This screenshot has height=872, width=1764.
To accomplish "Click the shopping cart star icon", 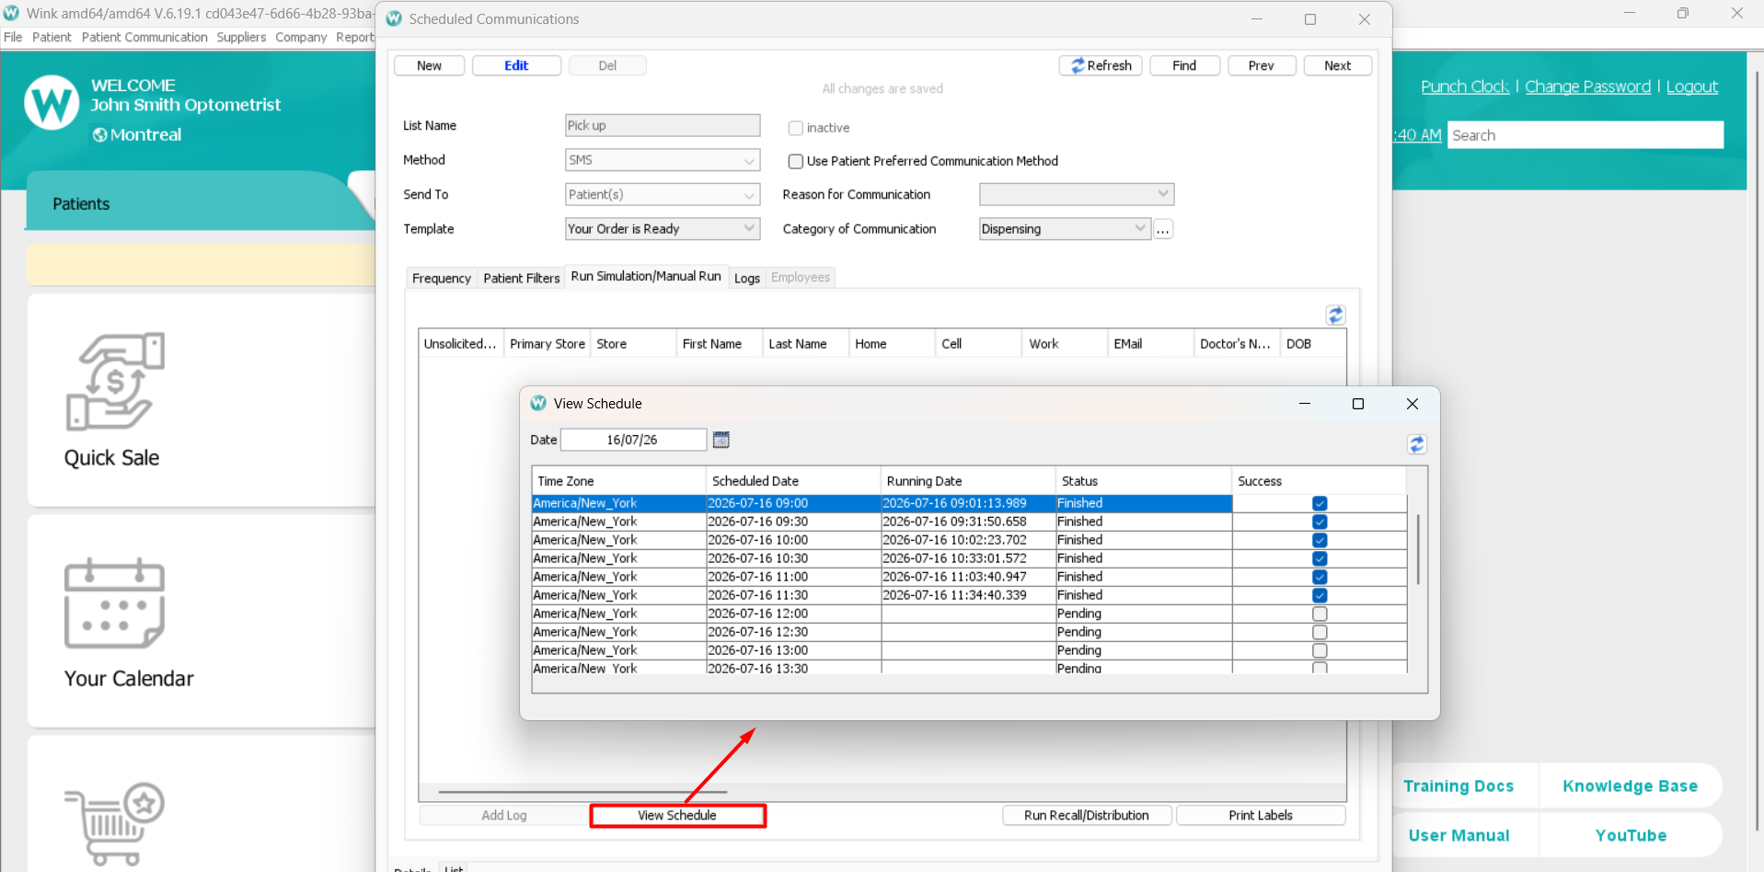I will coord(115,823).
